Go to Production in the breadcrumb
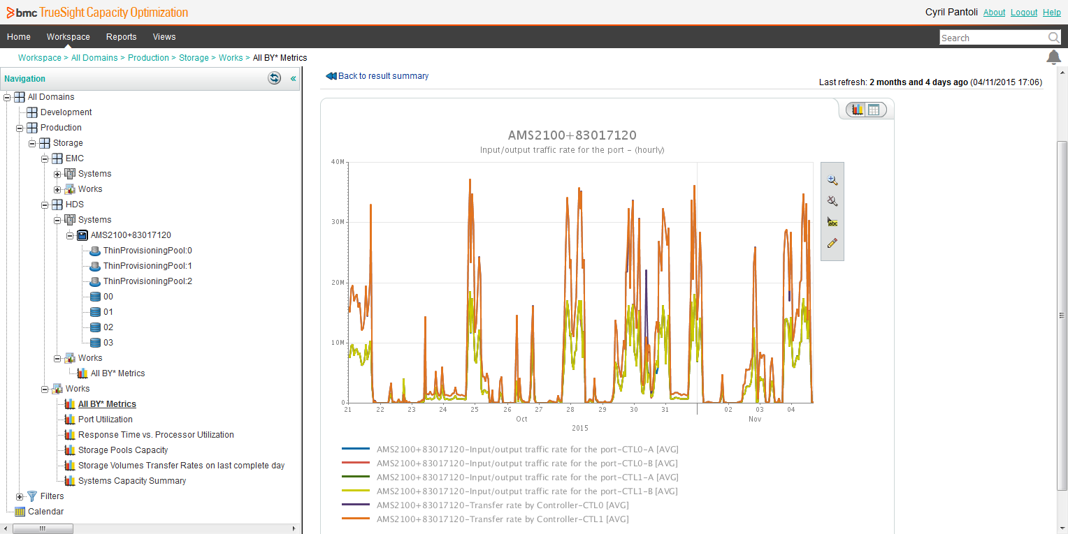The image size is (1068, 534). coord(148,58)
